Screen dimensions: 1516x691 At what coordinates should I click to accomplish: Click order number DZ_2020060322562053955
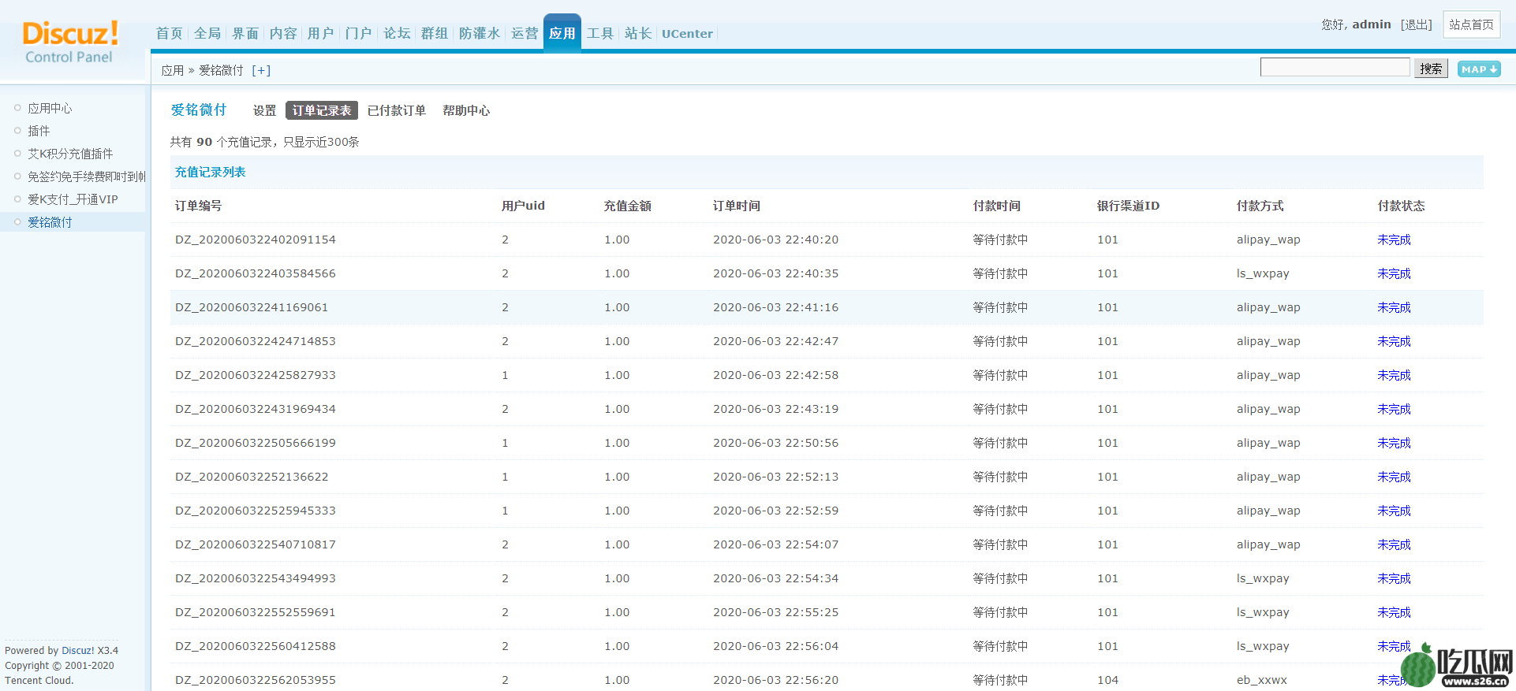pyautogui.click(x=256, y=680)
